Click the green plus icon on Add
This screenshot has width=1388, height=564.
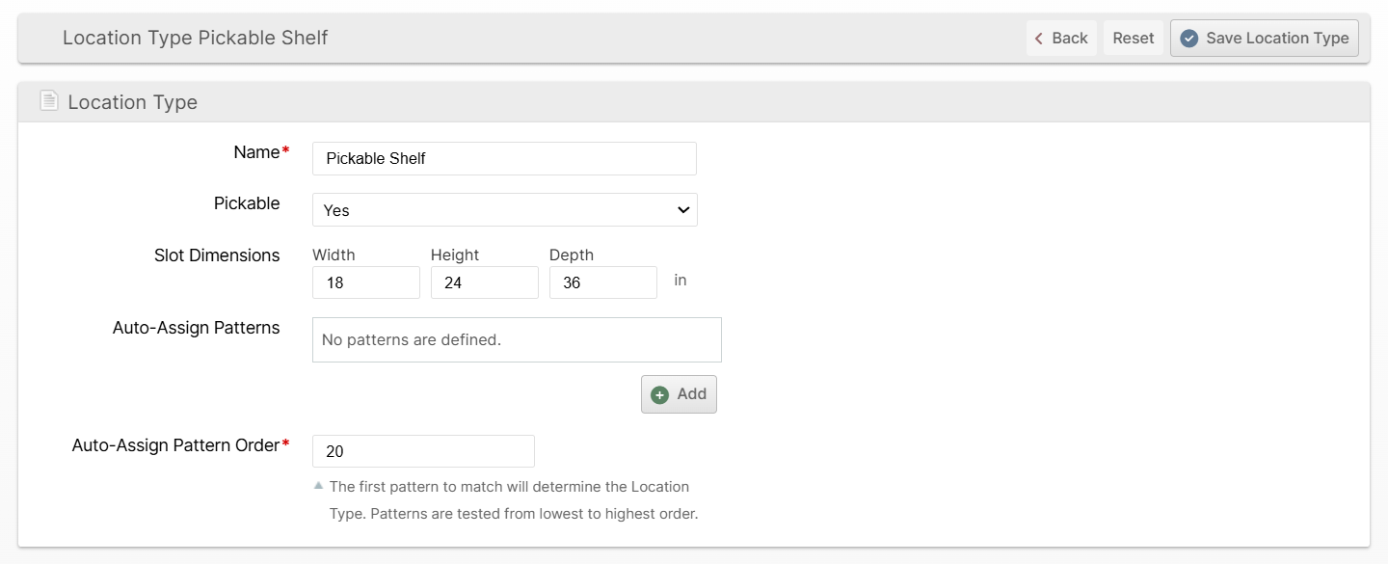(659, 394)
